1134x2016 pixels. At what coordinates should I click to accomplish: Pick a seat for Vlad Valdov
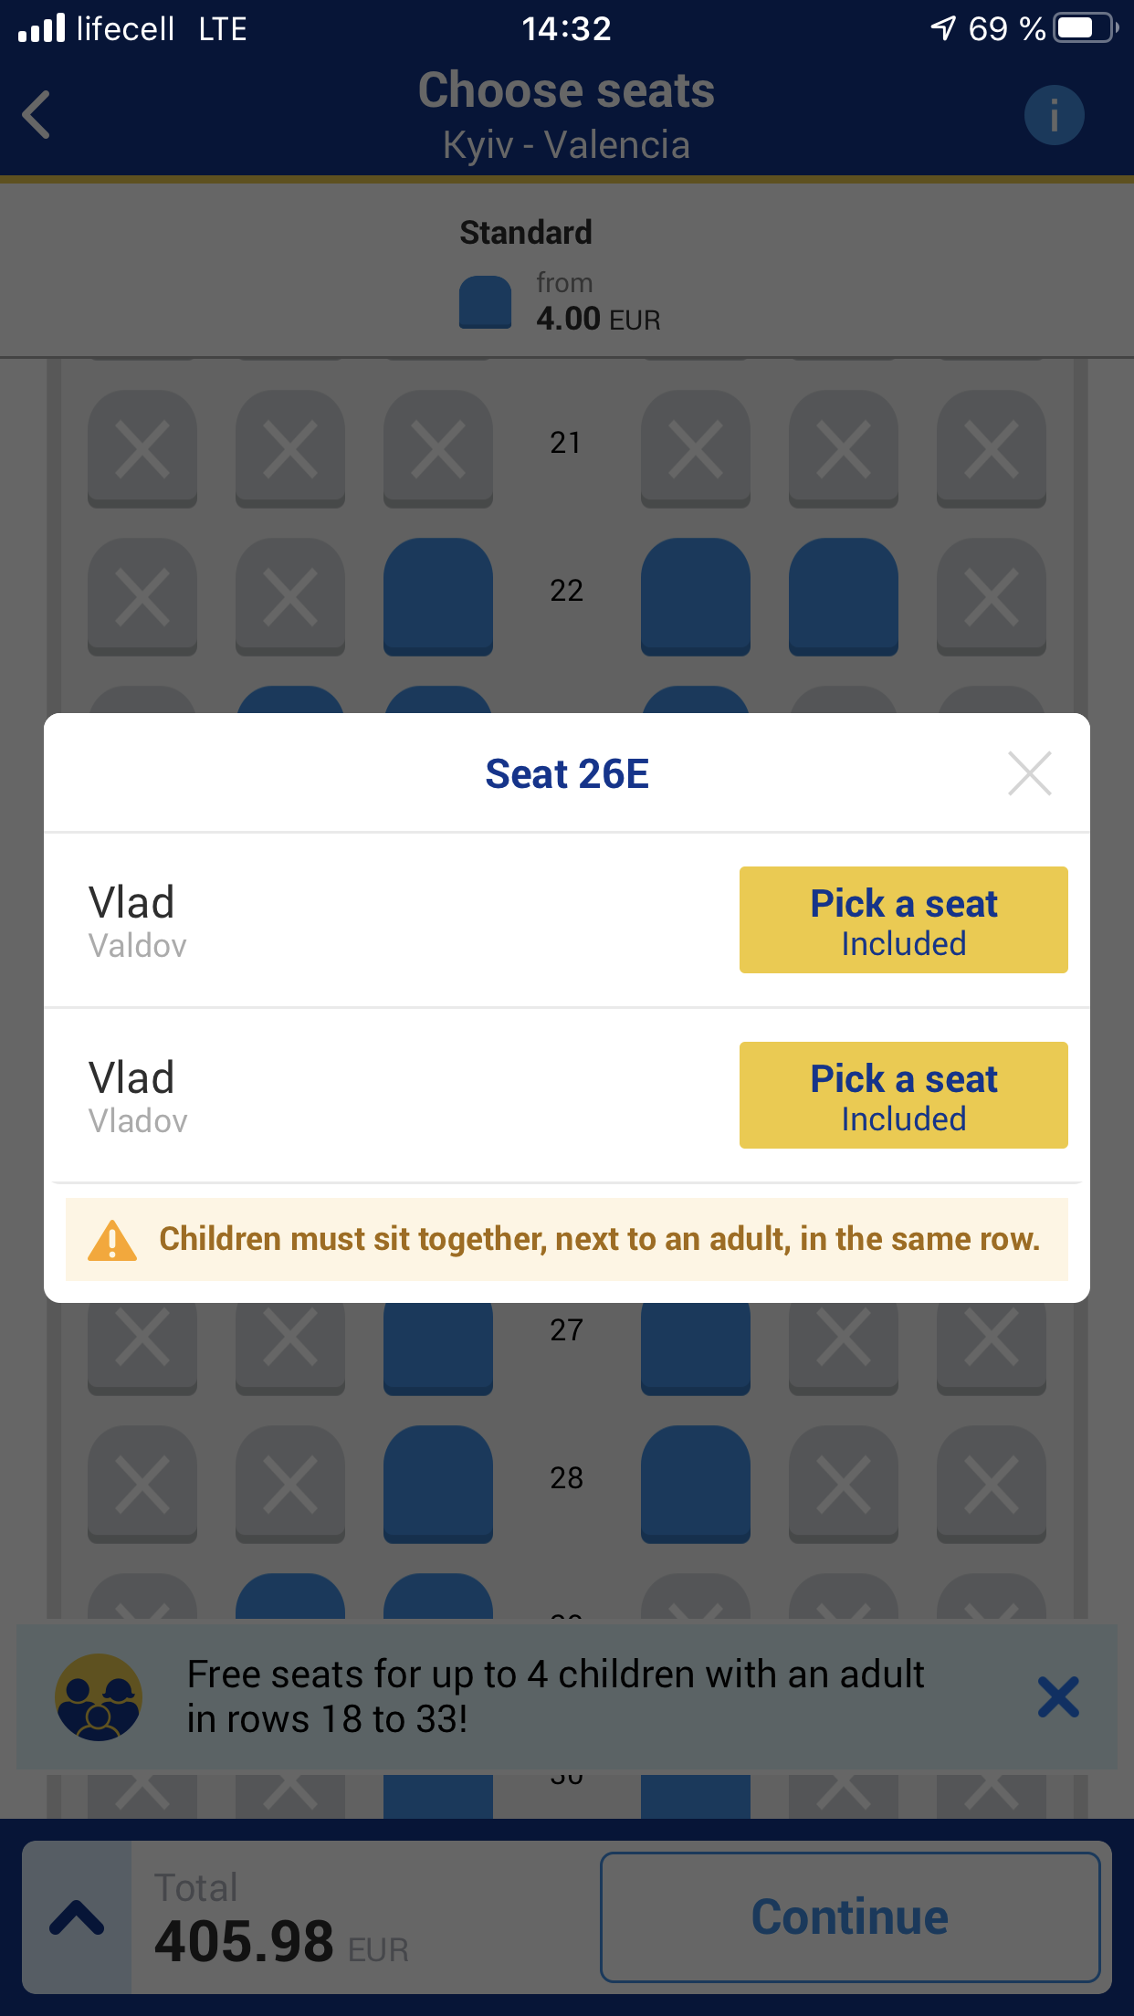point(903,919)
